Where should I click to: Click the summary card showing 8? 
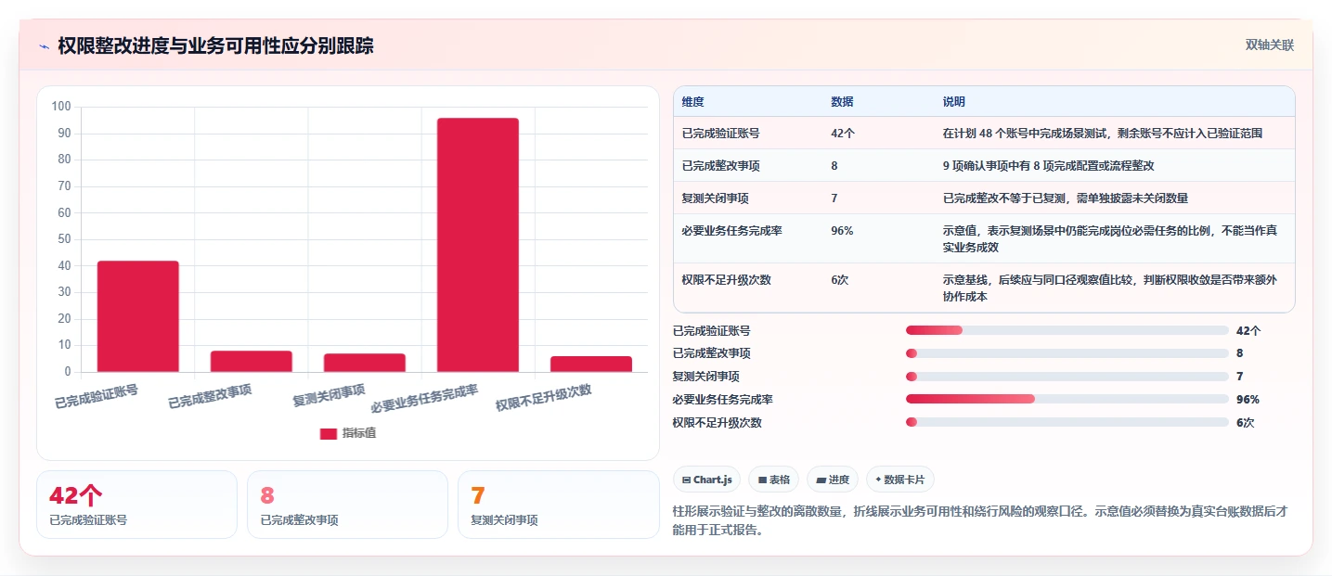pos(347,505)
